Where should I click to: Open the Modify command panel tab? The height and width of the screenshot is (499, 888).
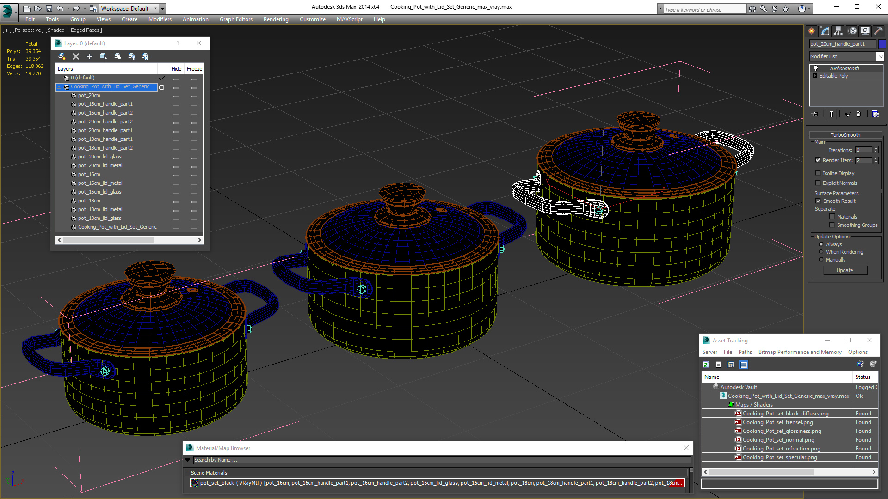825,31
